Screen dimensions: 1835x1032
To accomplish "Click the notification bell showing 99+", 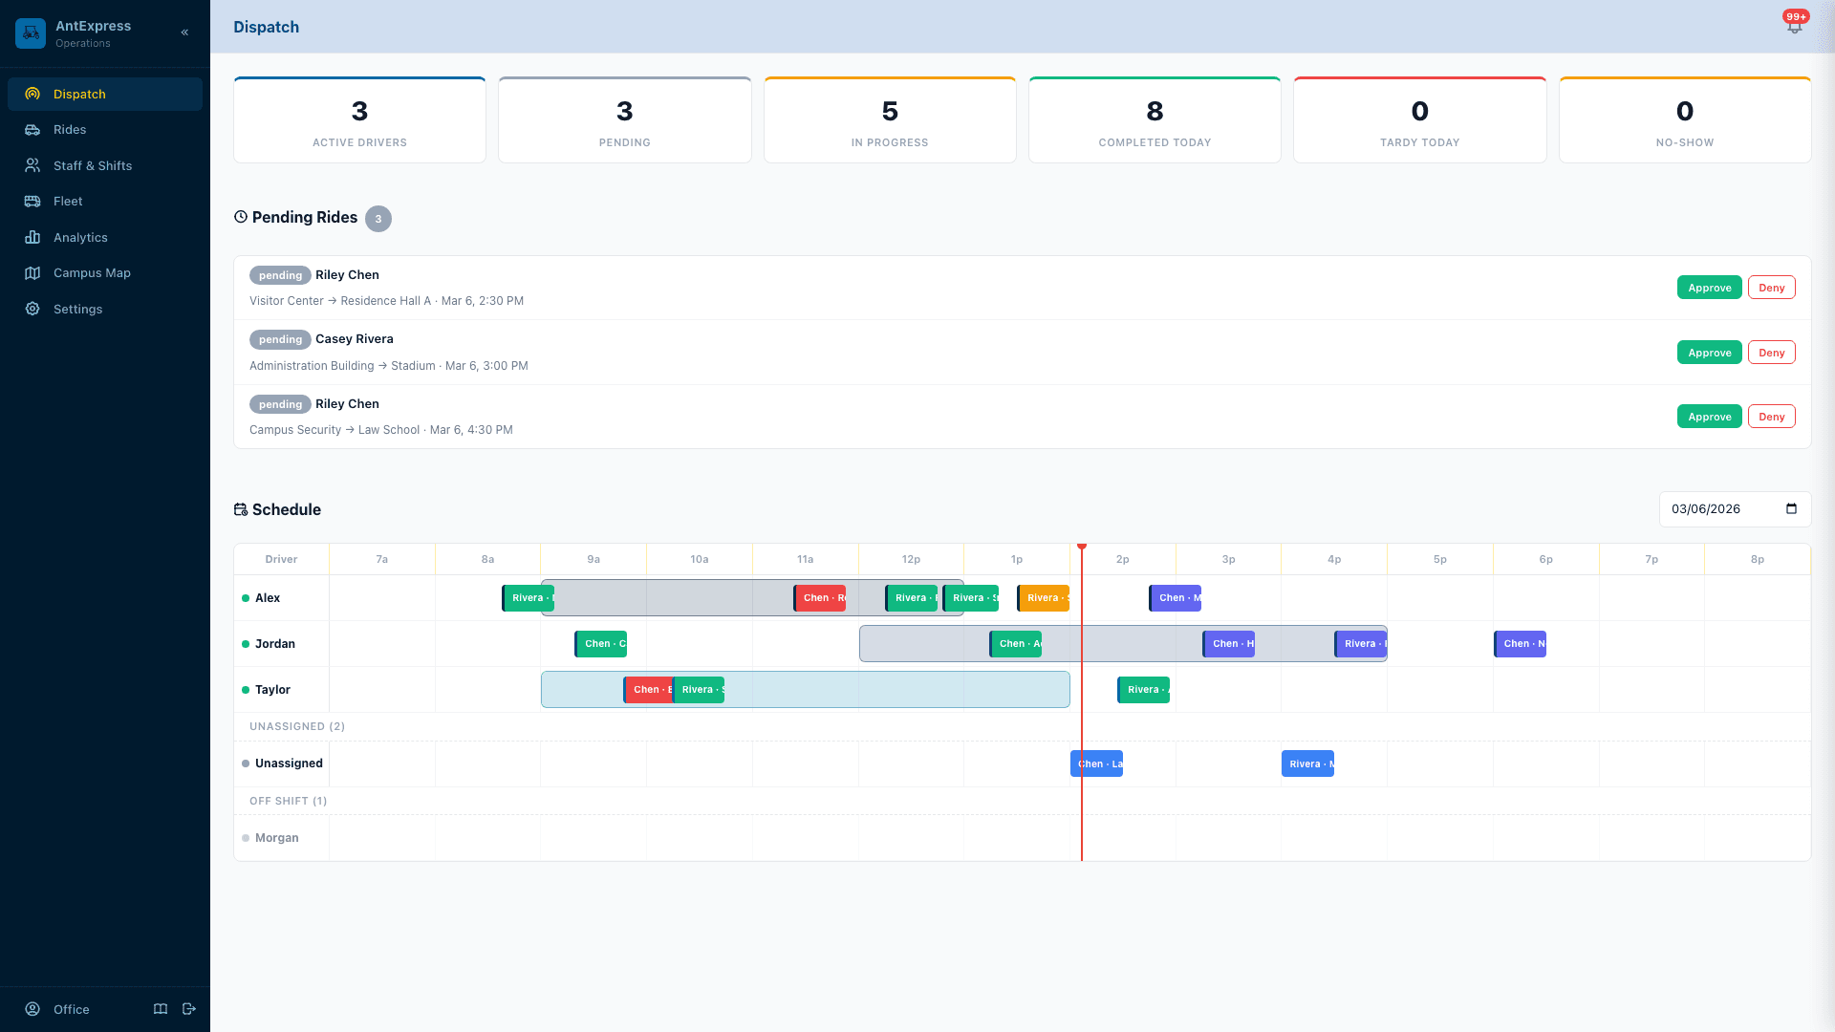I will [1794, 26].
